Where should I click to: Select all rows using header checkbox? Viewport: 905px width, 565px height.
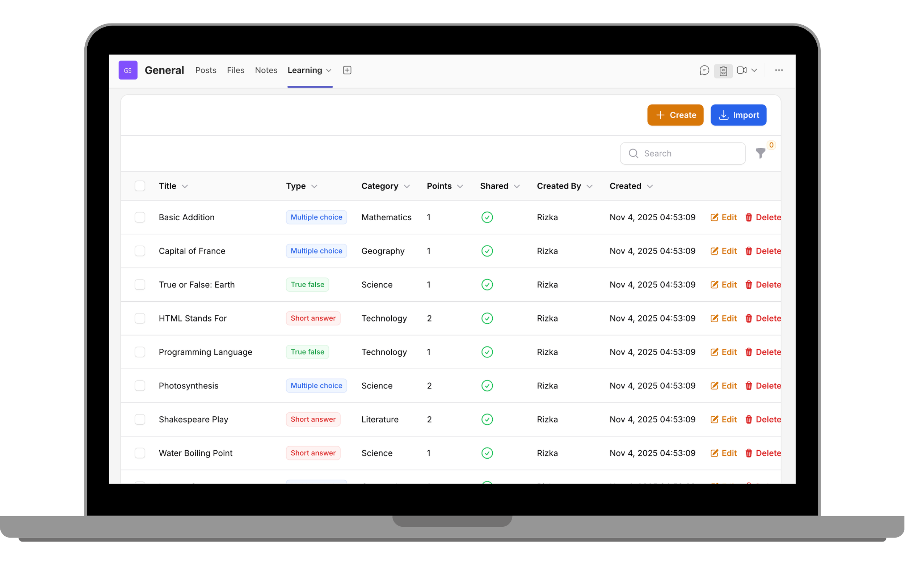[140, 186]
